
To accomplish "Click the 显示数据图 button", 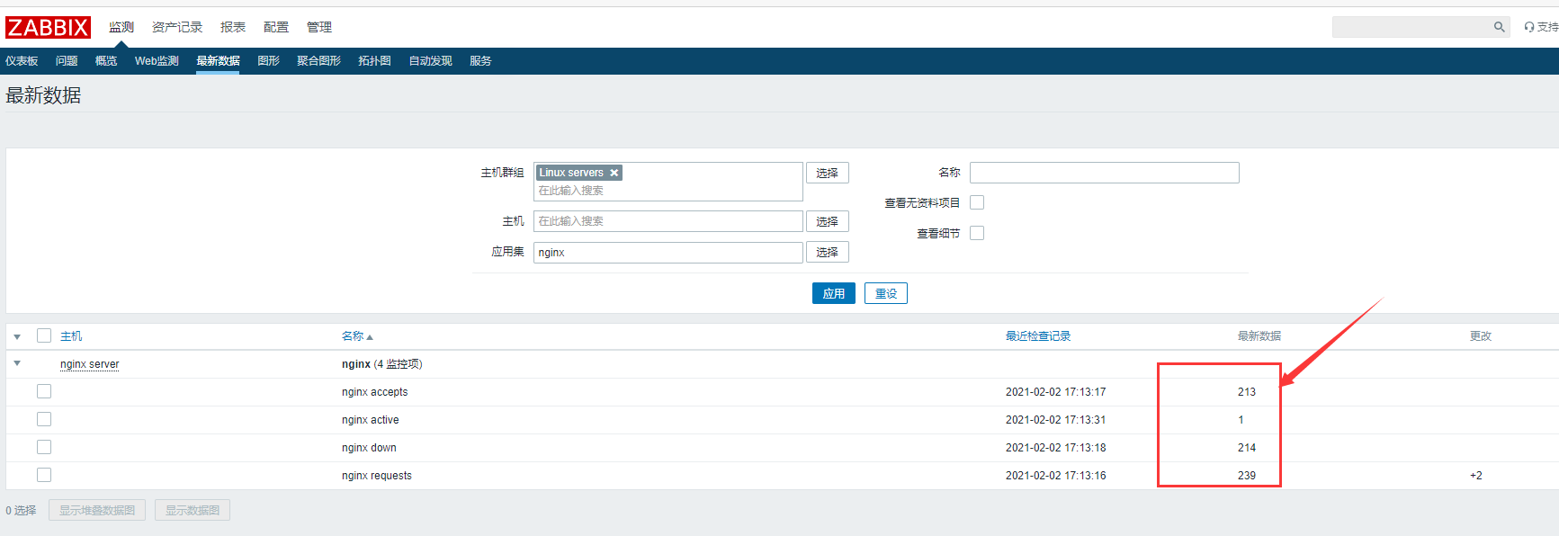I will pyautogui.click(x=193, y=510).
